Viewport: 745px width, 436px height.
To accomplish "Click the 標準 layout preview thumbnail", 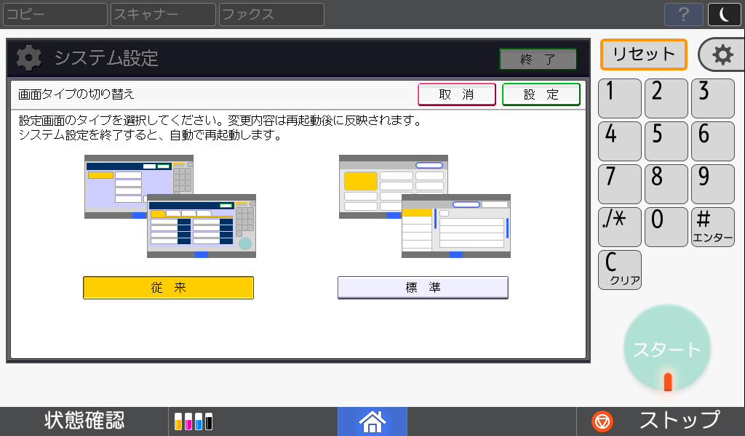I will tap(425, 206).
